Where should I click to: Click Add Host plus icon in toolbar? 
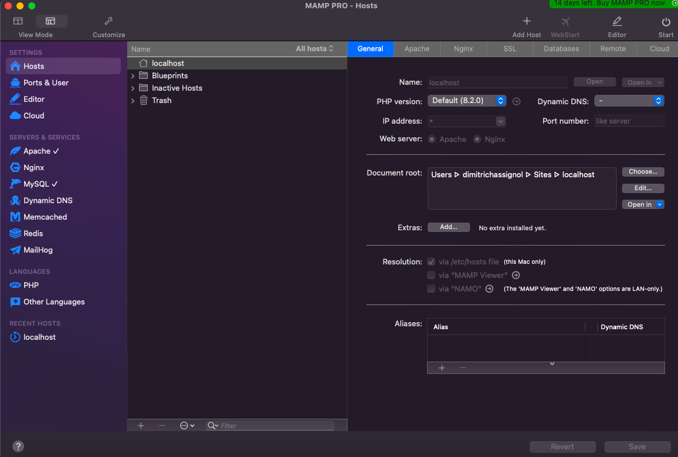[527, 21]
